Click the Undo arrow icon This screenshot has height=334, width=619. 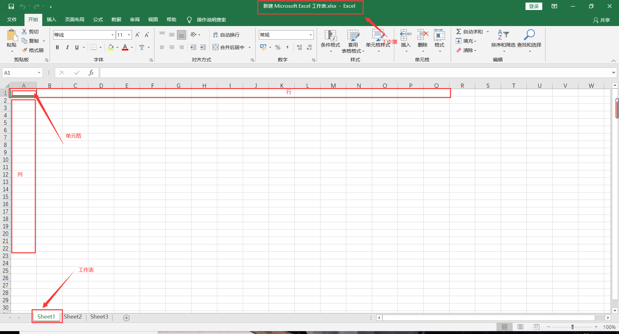coord(23,6)
